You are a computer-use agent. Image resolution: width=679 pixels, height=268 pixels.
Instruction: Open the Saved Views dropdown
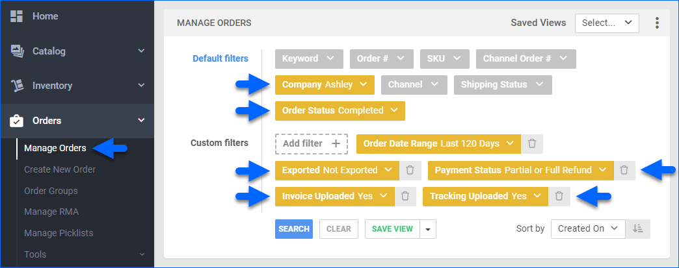click(607, 23)
